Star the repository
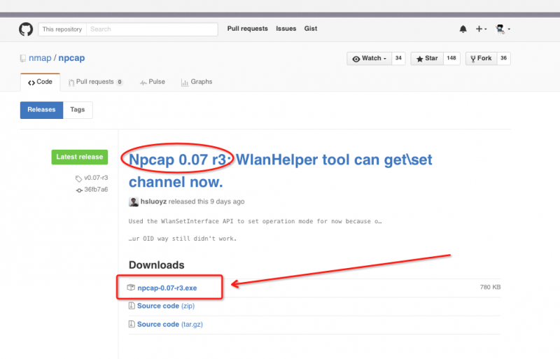 click(x=427, y=58)
